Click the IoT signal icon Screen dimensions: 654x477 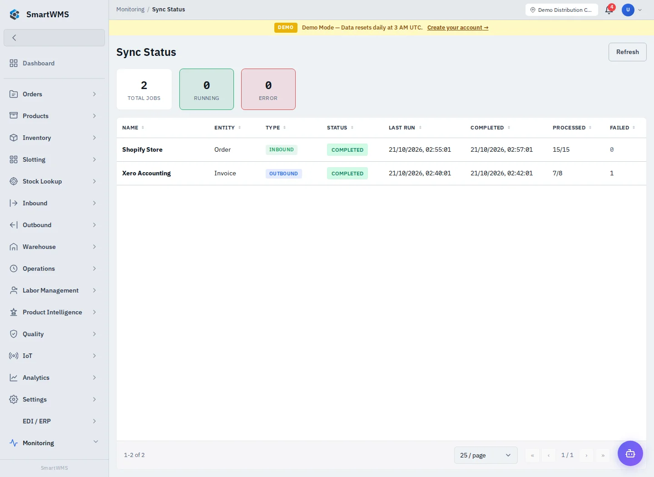pos(14,356)
